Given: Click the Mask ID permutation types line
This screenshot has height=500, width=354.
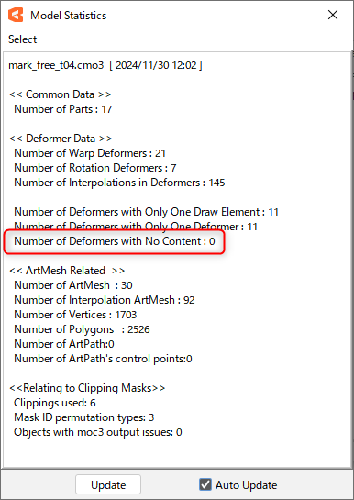Looking at the screenshot, I should coord(84,417).
